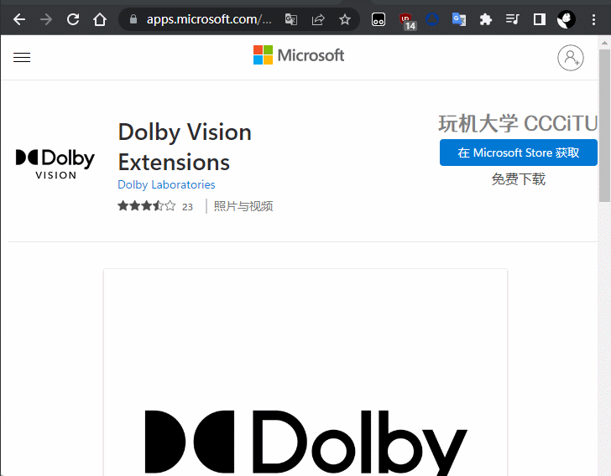
Task: Open Chrome's three-dot menu
Action: (593, 19)
